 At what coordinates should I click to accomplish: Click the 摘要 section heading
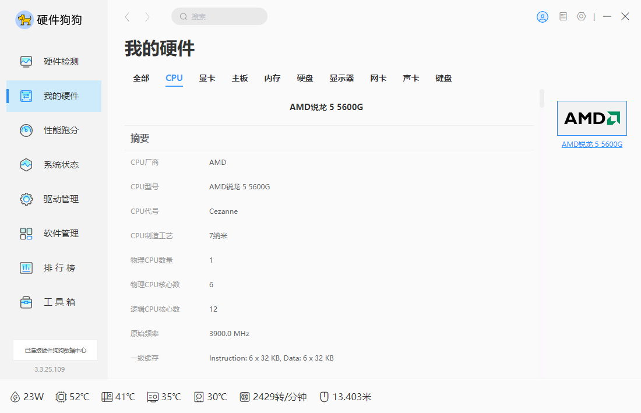point(140,138)
